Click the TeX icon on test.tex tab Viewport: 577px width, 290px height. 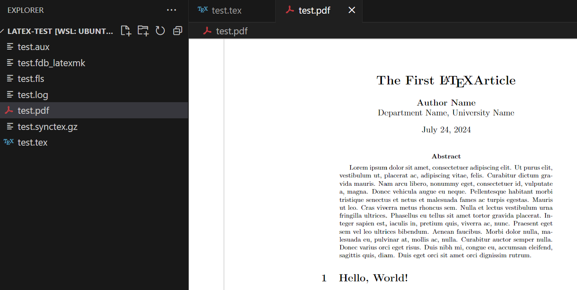[203, 10]
